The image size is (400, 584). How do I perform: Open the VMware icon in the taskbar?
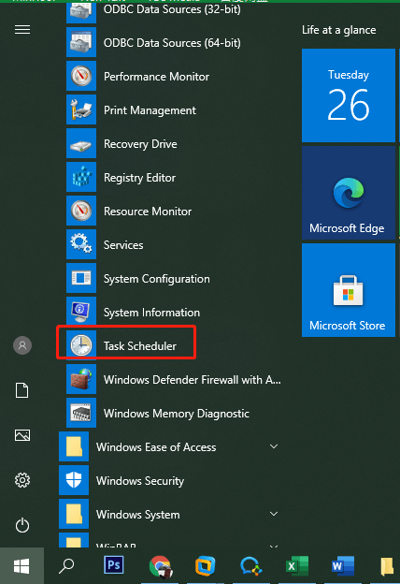click(206, 566)
